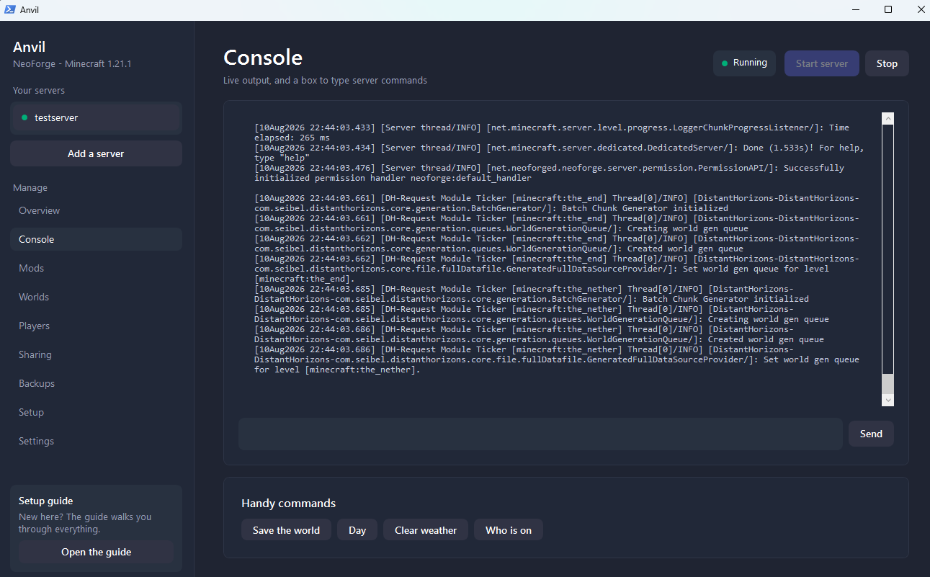Minimize the Anvil window
This screenshot has height=577, width=930.
(855, 9)
